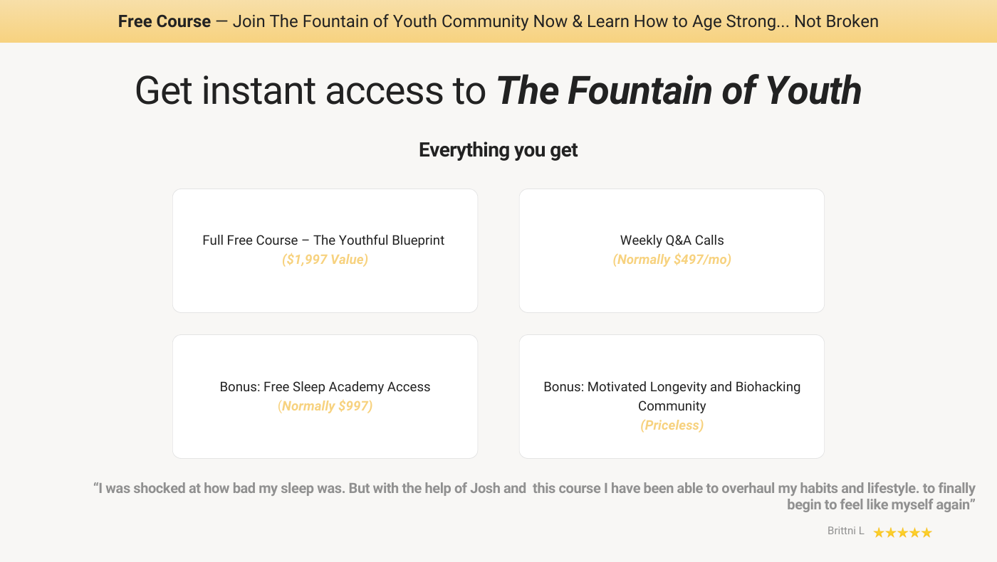Click the five-star rating icons

[902, 532]
